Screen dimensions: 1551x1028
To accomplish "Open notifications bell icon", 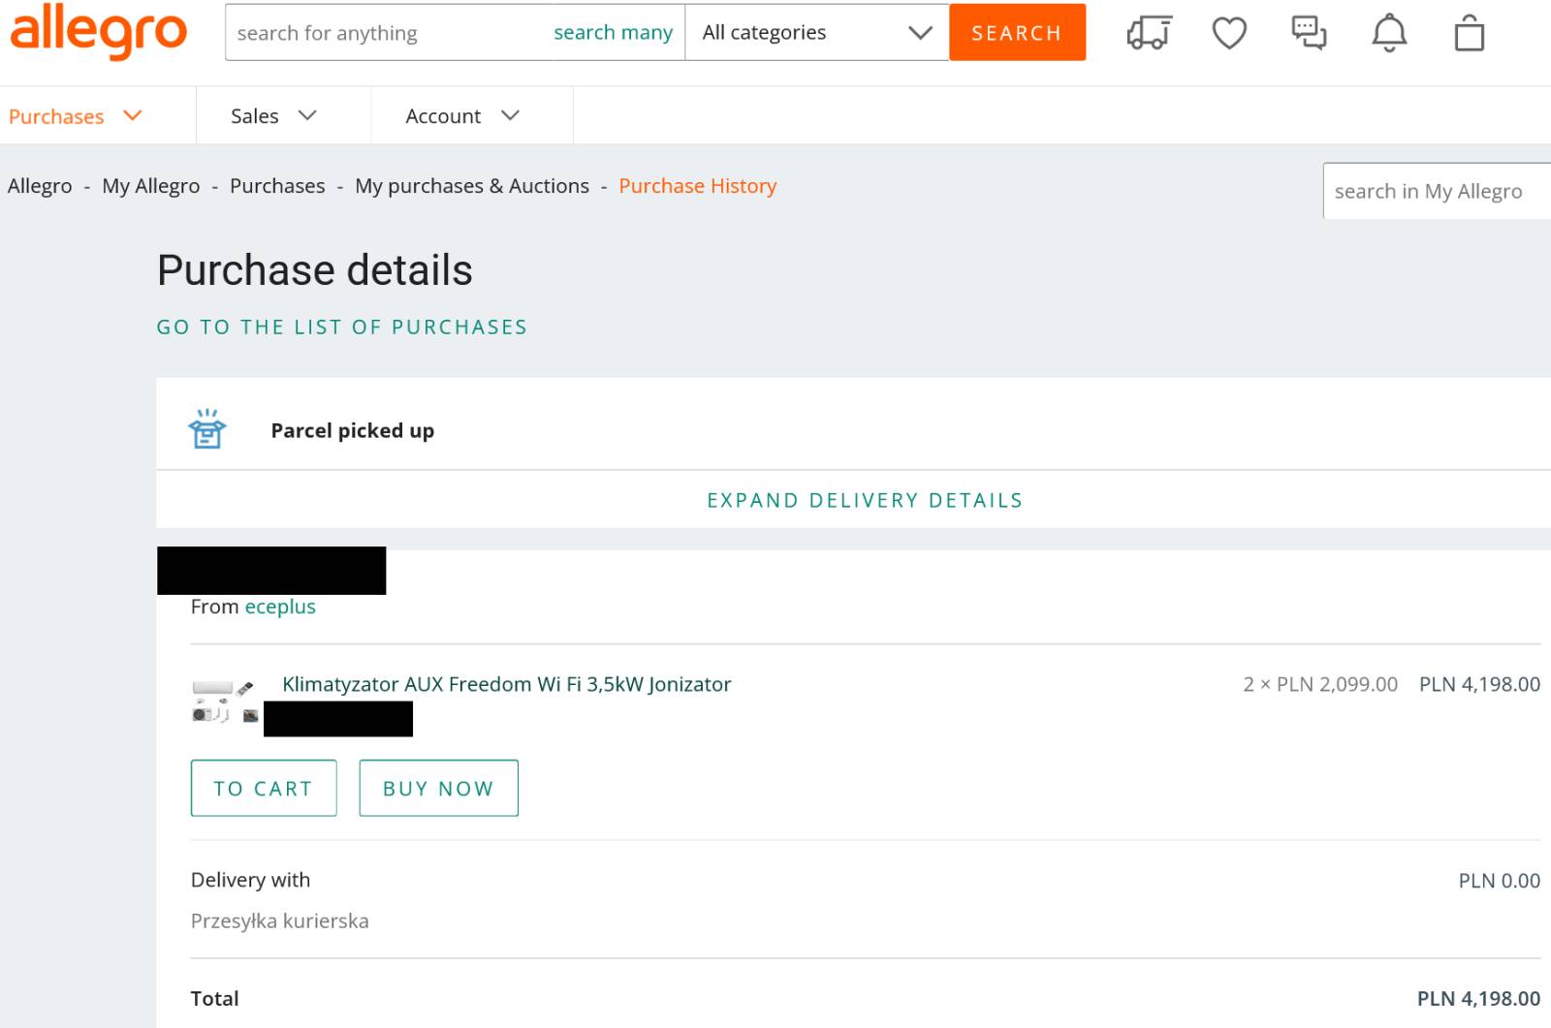I will tap(1389, 33).
